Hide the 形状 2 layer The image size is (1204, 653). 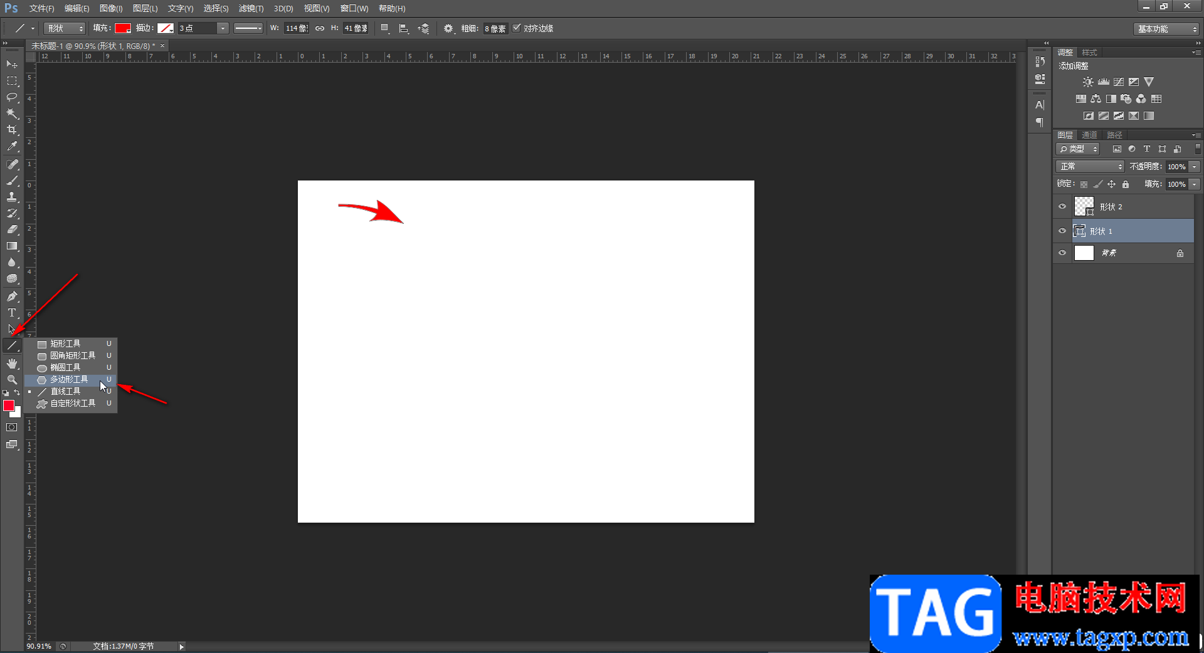(x=1062, y=207)
